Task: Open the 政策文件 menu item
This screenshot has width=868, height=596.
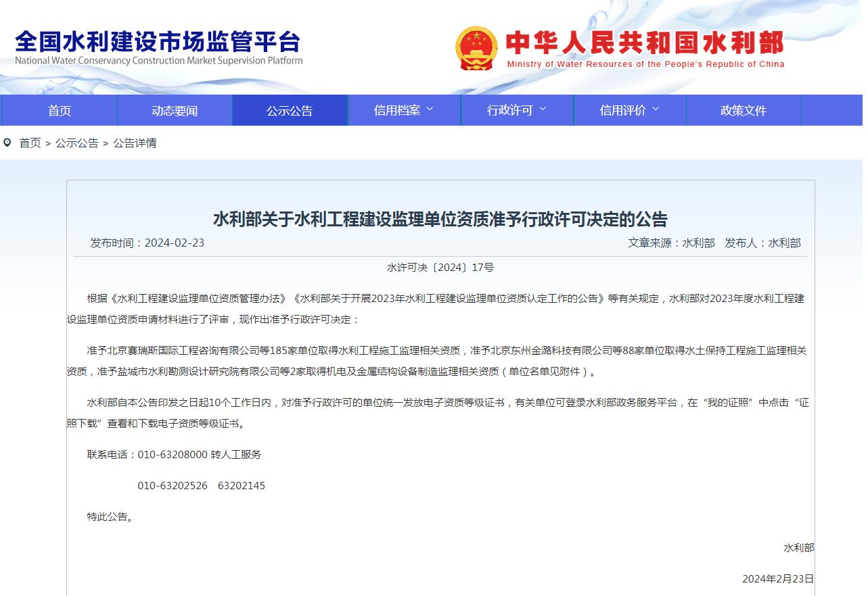Action: [x=744, y=111]
